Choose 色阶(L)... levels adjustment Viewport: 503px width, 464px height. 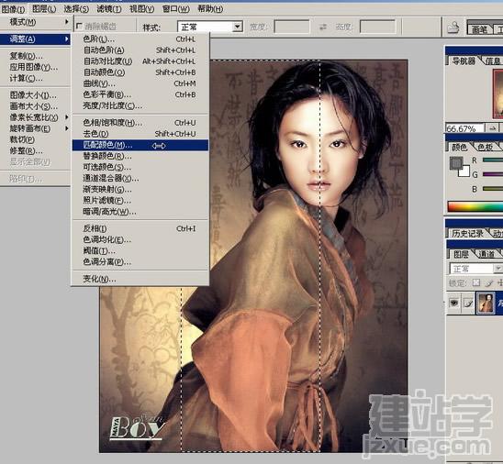tap(140, 39)
